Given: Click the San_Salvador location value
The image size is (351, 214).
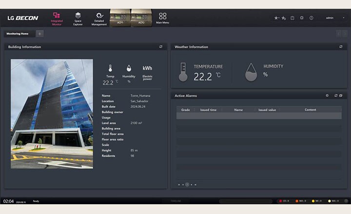Looking at the screenshot, I should click(x=139, y=101).
